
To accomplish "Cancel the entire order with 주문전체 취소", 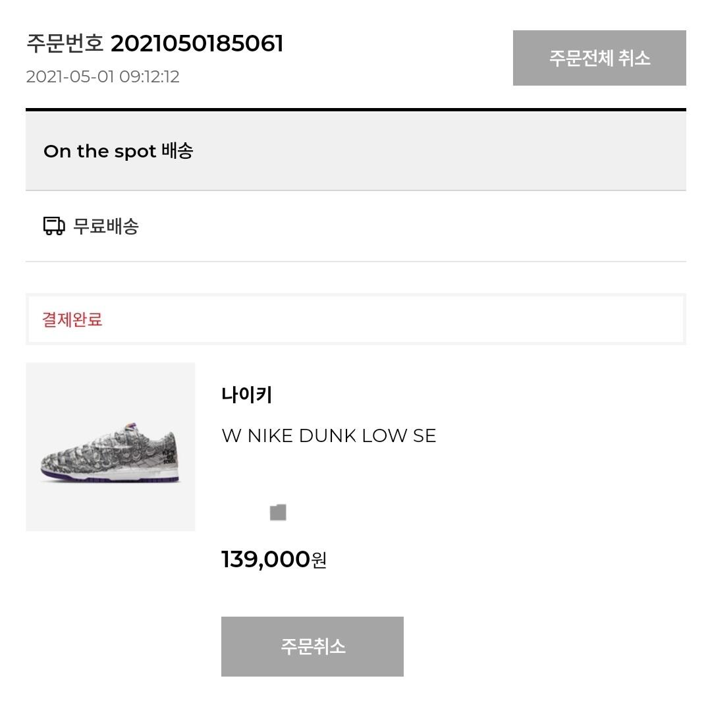I will tap(599, 58).
